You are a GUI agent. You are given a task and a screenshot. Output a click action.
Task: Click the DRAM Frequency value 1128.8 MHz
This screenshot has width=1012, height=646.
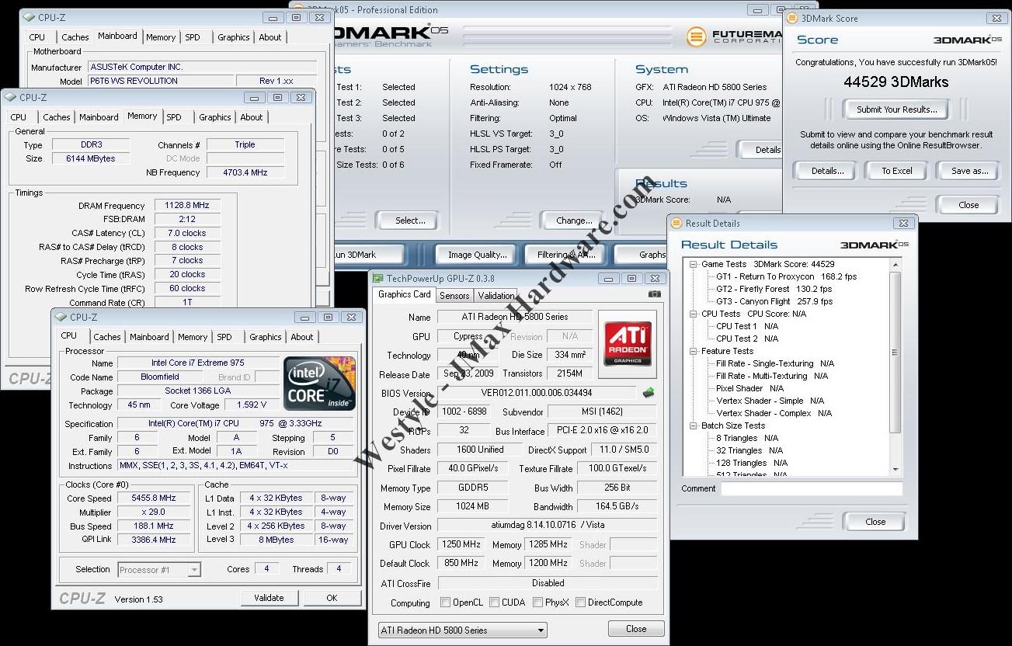point(187,206)
